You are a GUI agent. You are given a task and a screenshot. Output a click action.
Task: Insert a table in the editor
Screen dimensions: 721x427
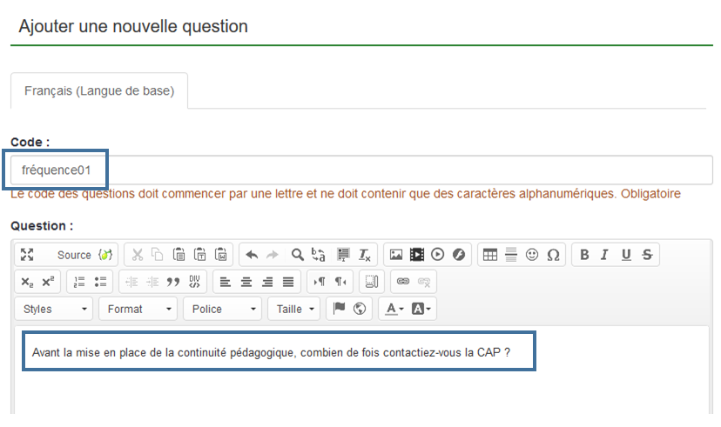[x=490, y=255]
